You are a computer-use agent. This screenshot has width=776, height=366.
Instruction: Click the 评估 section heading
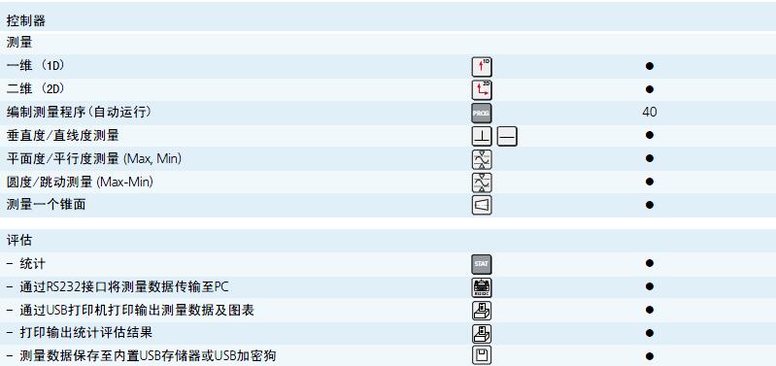[19, 241]
